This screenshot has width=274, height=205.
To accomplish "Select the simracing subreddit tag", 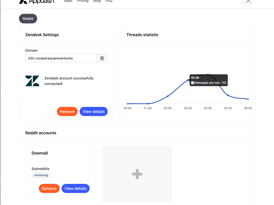I will pos(41,175).
